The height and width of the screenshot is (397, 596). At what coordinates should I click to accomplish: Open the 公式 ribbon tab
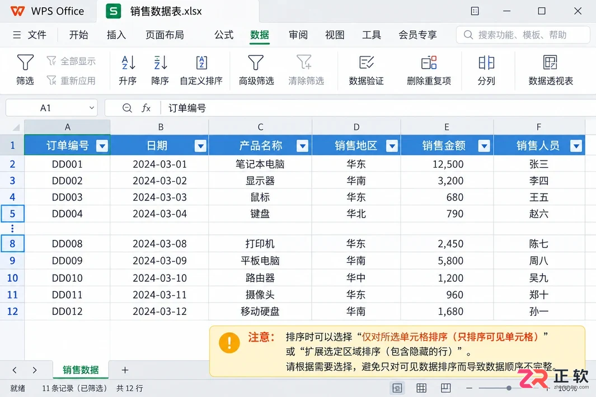pyautogui.click(x=224, y=35)
